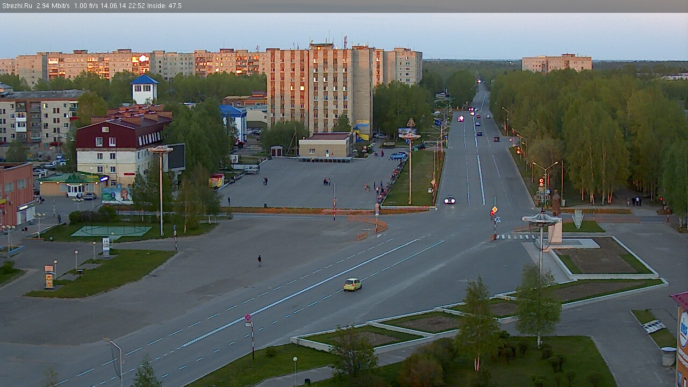Click the "22:52" time stamp

pos(137,6)
